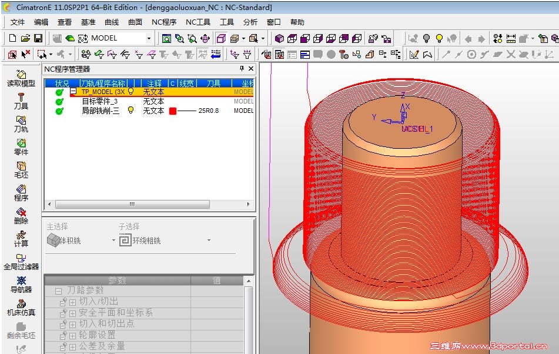559x354 pixels.
Task: Save the file with the floppy disk icon
Action: (38, 38)
